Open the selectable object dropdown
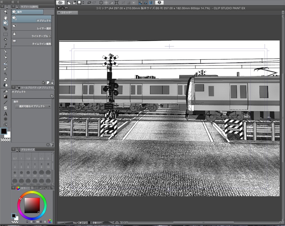 tap(33, 106)
